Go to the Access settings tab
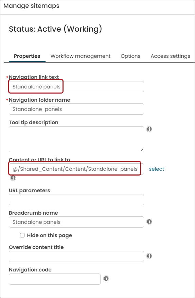 (170, 56)
